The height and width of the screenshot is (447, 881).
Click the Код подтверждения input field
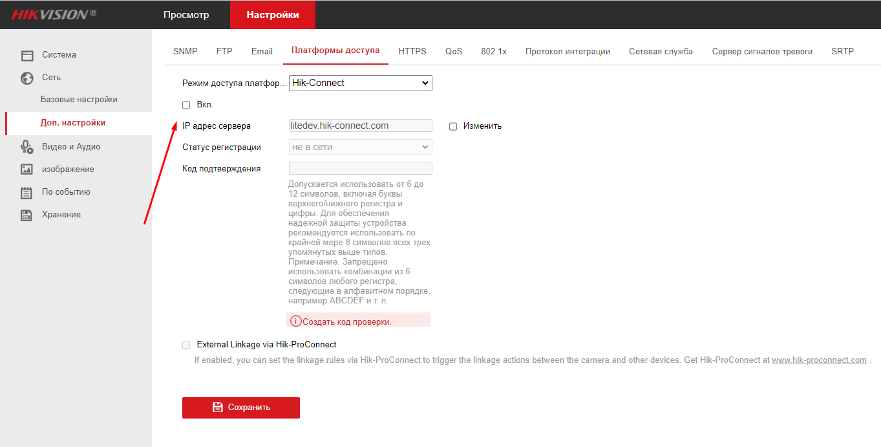pyautogui.click(x=361, y=168)
